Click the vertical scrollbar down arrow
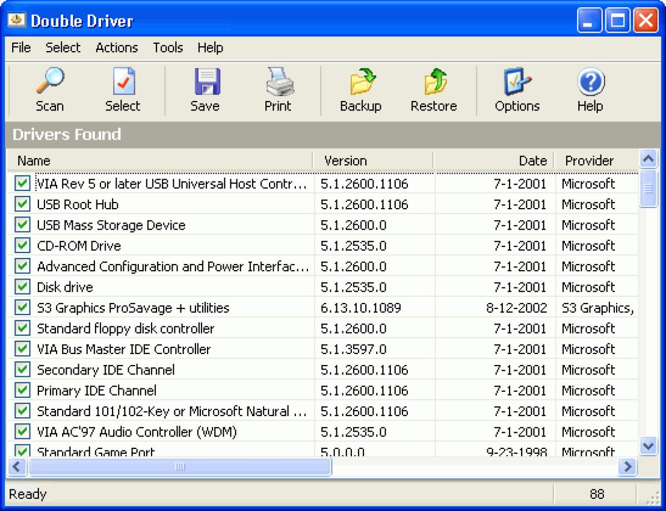This screenshot has width=666, height=511. 648,446
